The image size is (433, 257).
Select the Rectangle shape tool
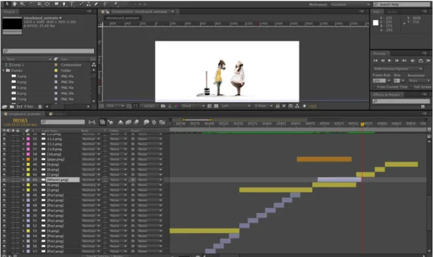pyautogui.click(x=57, y=4)
